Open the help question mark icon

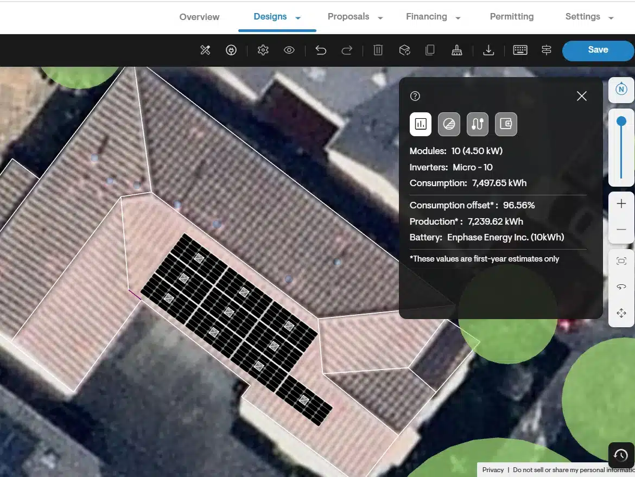click(415, 96)
